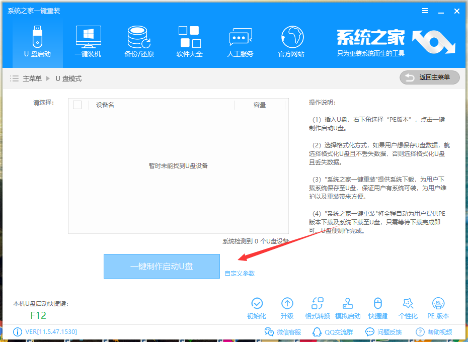468x342 pixels.
Task: Open the 帮助视频 help video link
Action: tap(434, 332)
